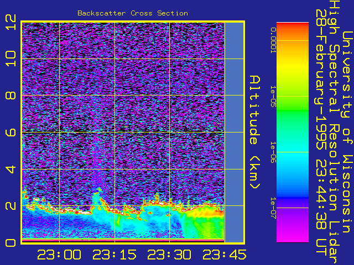
Task: Click 'University of Wisconsin' vertical title text
Action: pos(348,132)
